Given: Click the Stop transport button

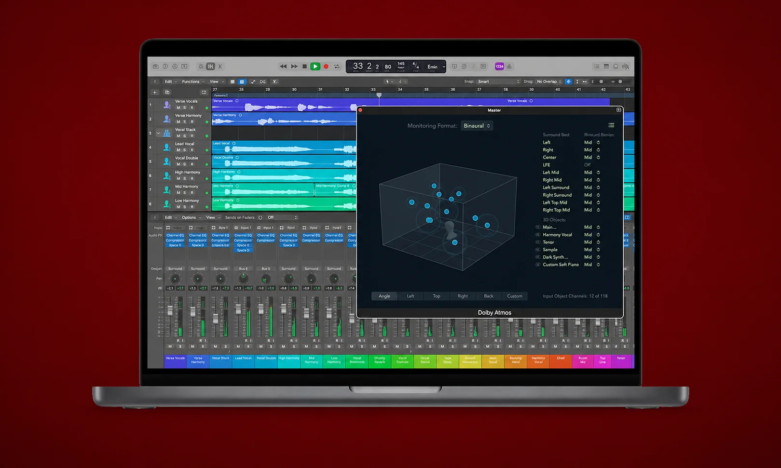Looking at the screenshot, I should pyautogui.click(x=304, y=67).
